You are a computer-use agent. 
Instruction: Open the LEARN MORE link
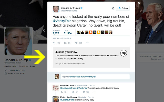pyautogui.click(x=76, y=59)
